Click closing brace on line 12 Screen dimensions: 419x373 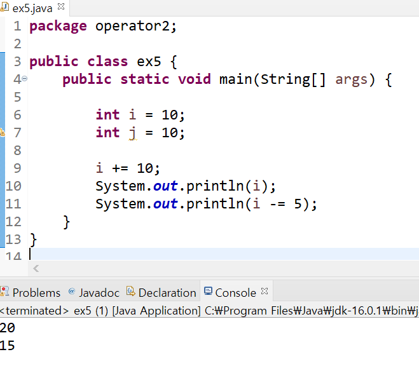67,222
